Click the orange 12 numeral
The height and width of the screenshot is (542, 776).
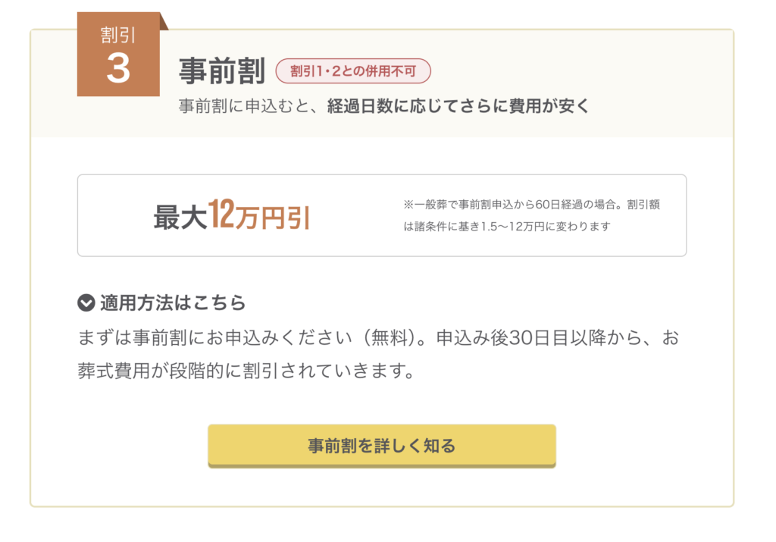click(221, 214)
